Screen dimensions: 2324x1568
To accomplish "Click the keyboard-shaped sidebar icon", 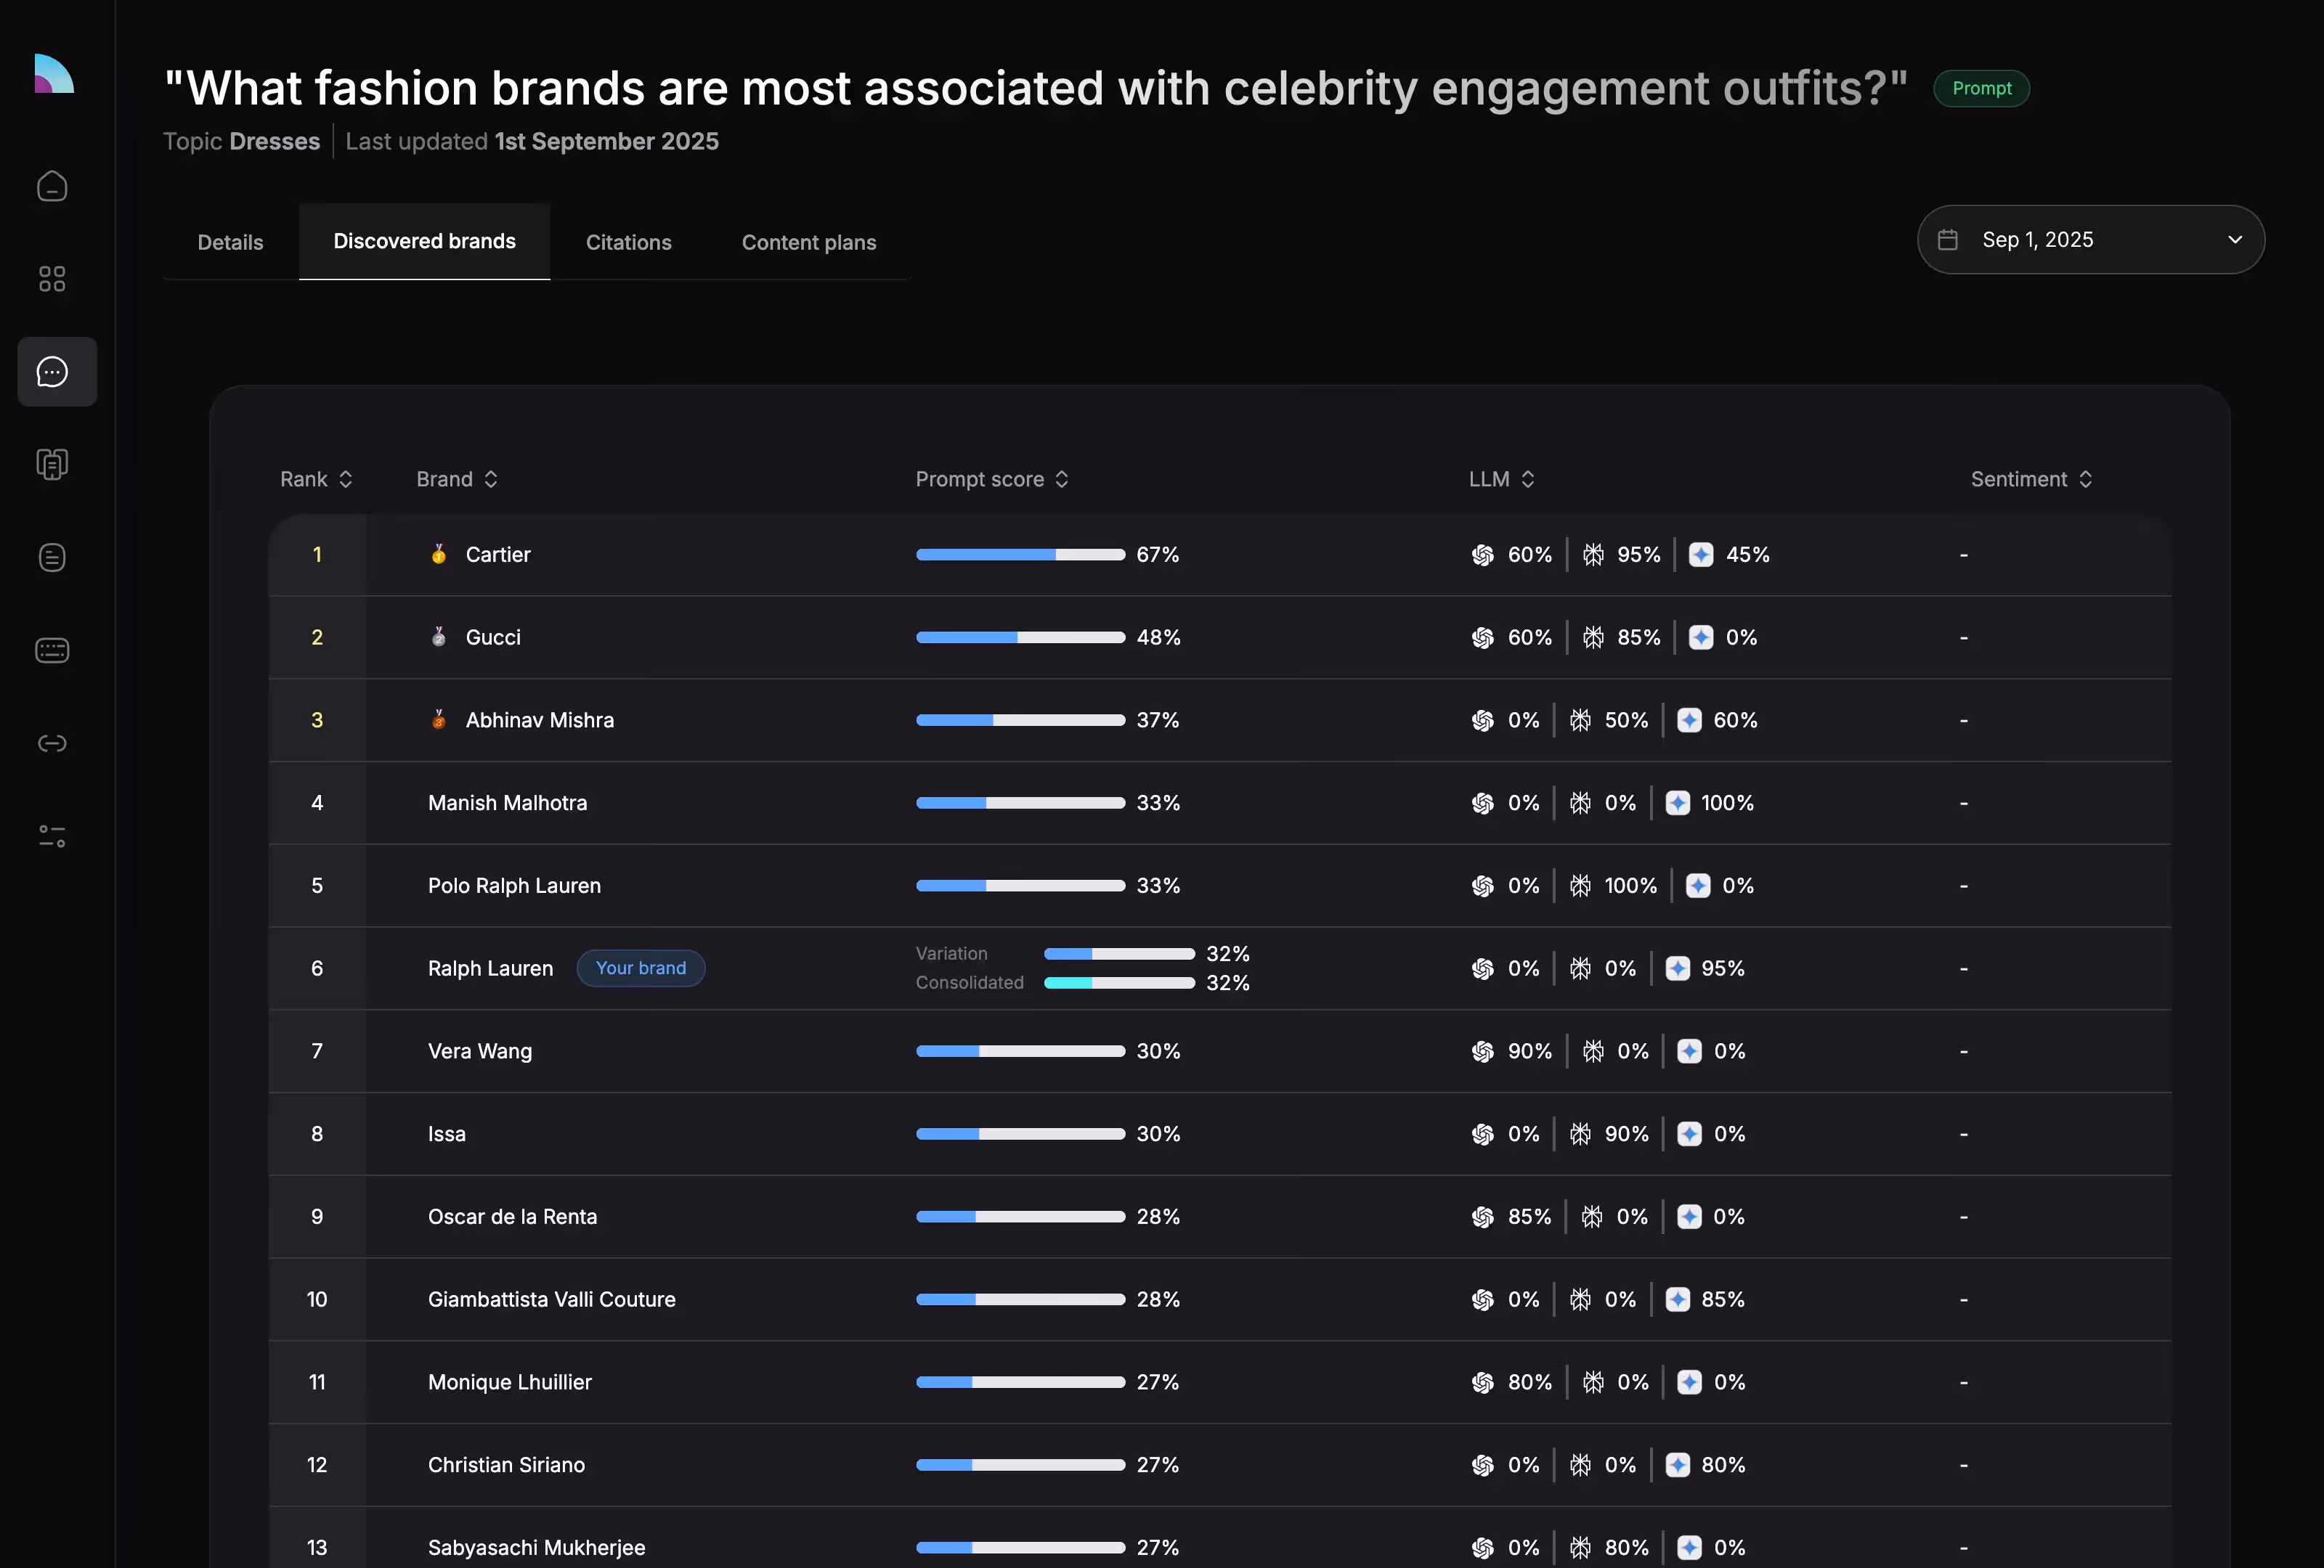I will [x=52, y=650].
